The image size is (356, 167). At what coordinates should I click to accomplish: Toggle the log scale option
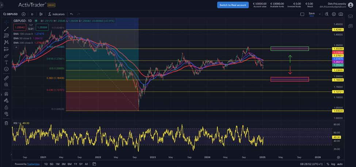[333, 164]
